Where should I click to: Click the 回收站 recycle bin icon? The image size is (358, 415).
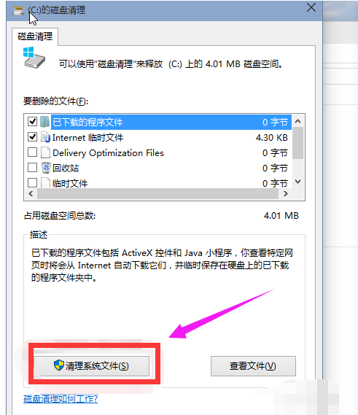tap(46, 168)
